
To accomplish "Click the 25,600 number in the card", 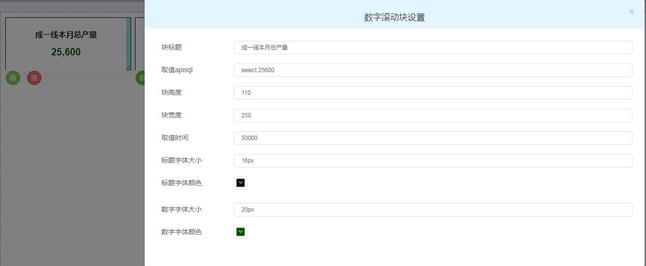I will click(x=66, y=52).
